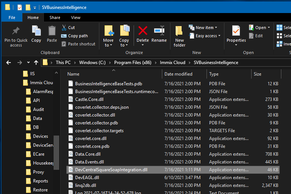
Task: Create a New folder from ribbon
Action: coord(179,36)
